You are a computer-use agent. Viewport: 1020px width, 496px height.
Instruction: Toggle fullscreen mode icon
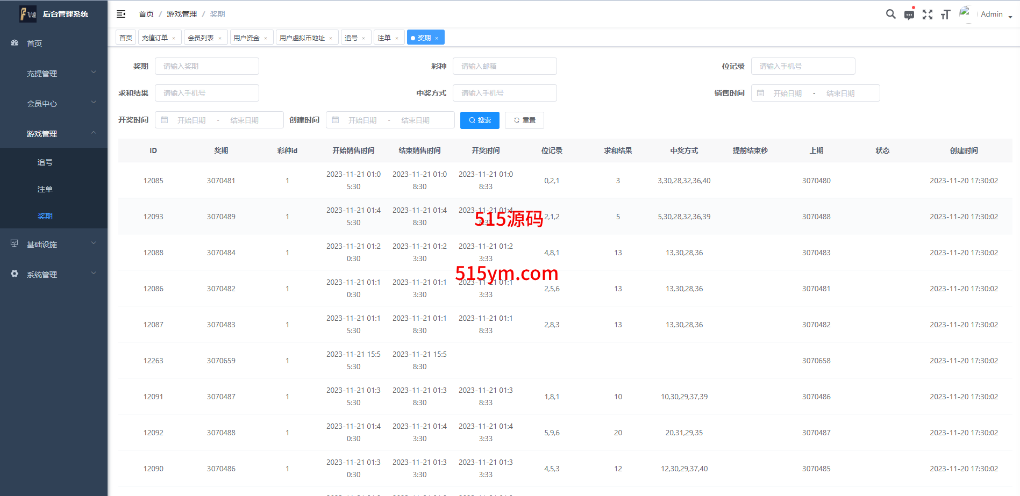coord(927,15)
